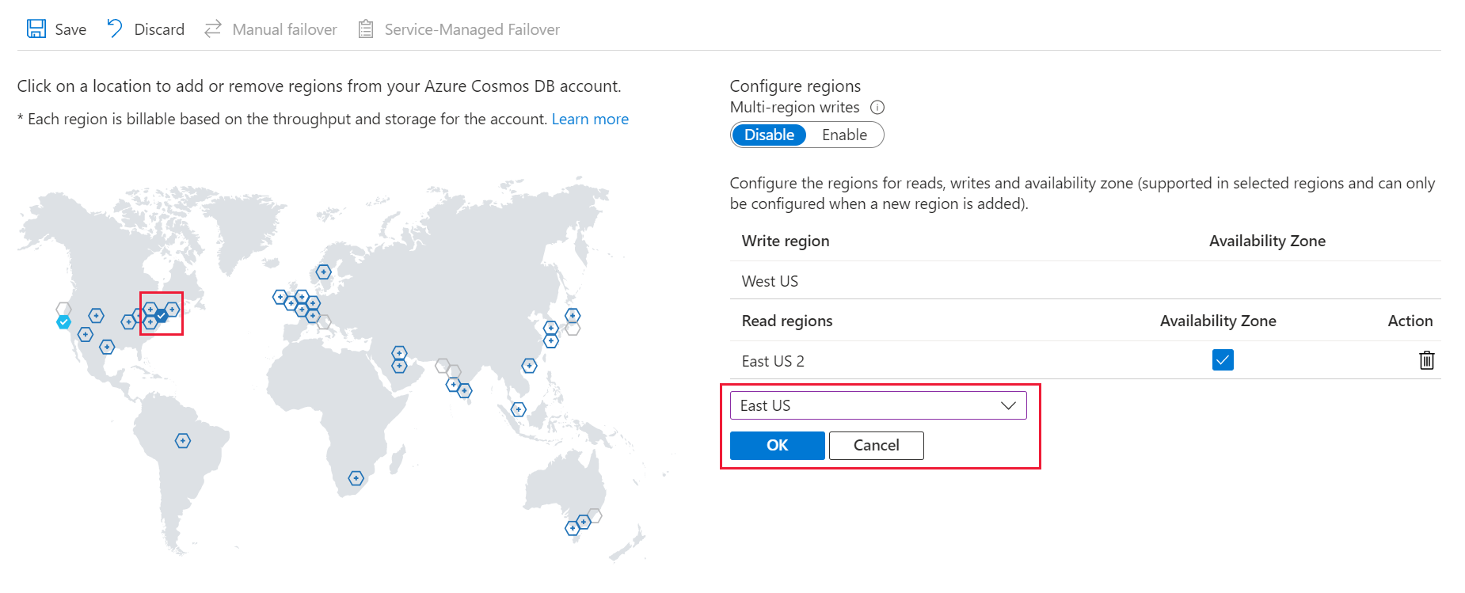This screenshot has width=1465, height=593.
Task: Click the Manual failover menu label
Action: point(284,29)
